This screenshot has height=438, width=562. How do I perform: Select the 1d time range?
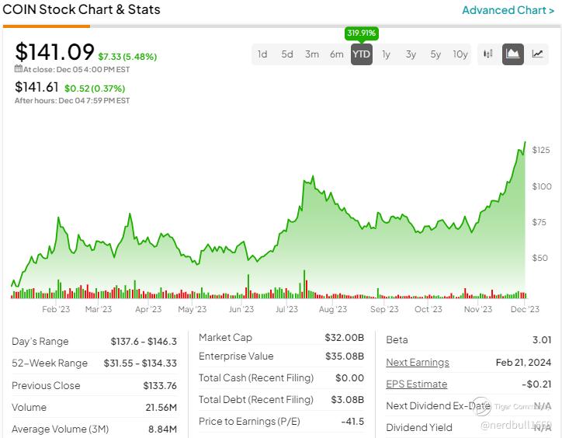[x=262, y=54]
